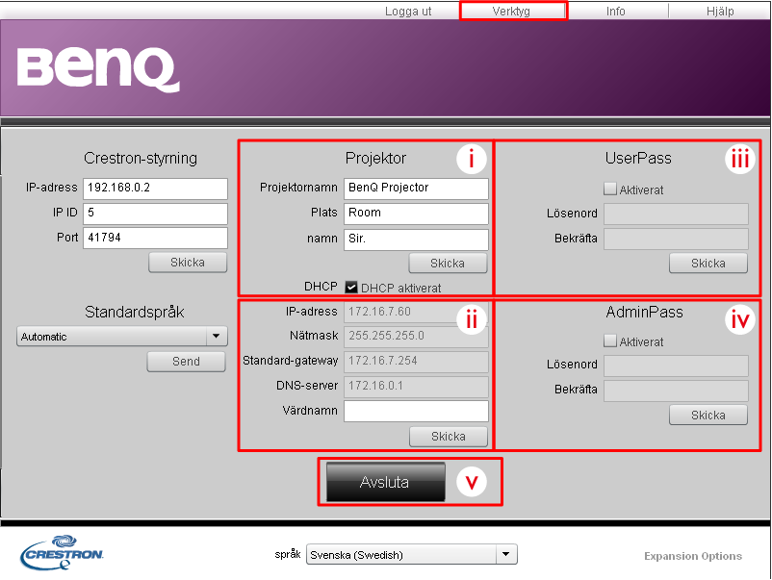
Task: Open the Standardspråk Automatic dropdown
Action: pyautogui.click(x=122, y=337)
